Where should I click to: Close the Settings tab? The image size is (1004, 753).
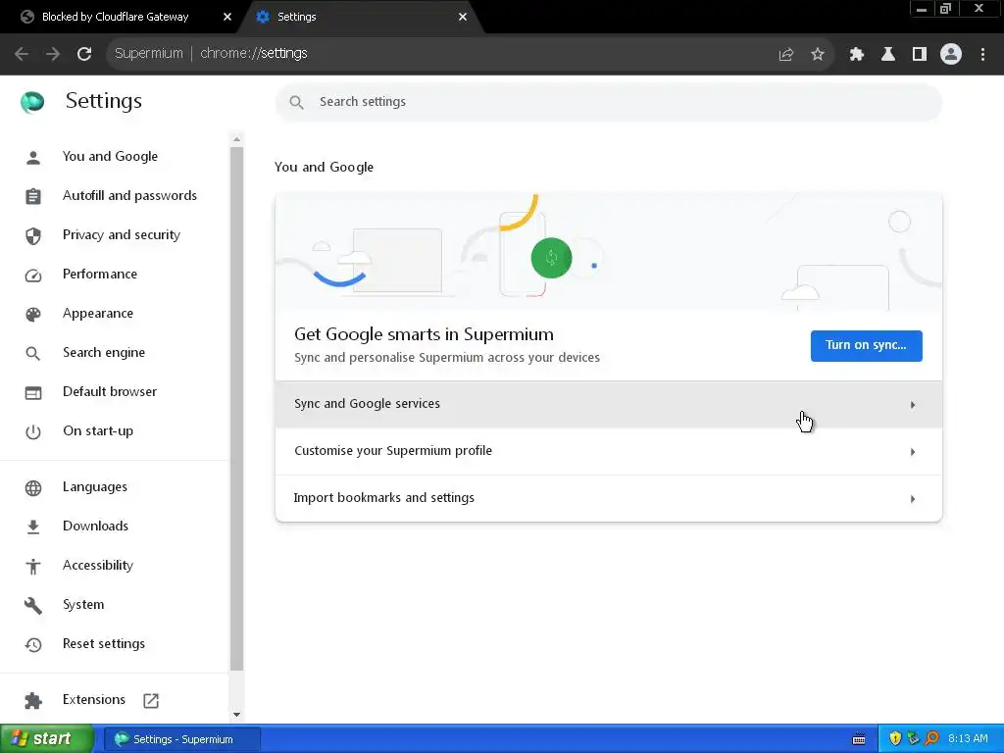(463, 17)
